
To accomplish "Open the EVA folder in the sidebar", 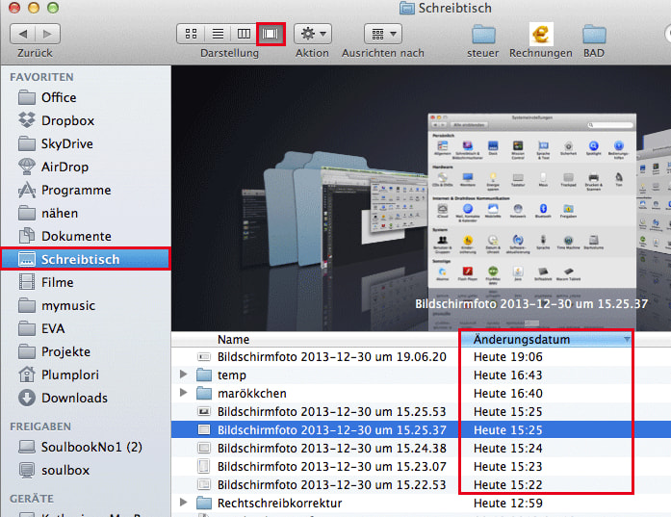I will pos(86,328).
